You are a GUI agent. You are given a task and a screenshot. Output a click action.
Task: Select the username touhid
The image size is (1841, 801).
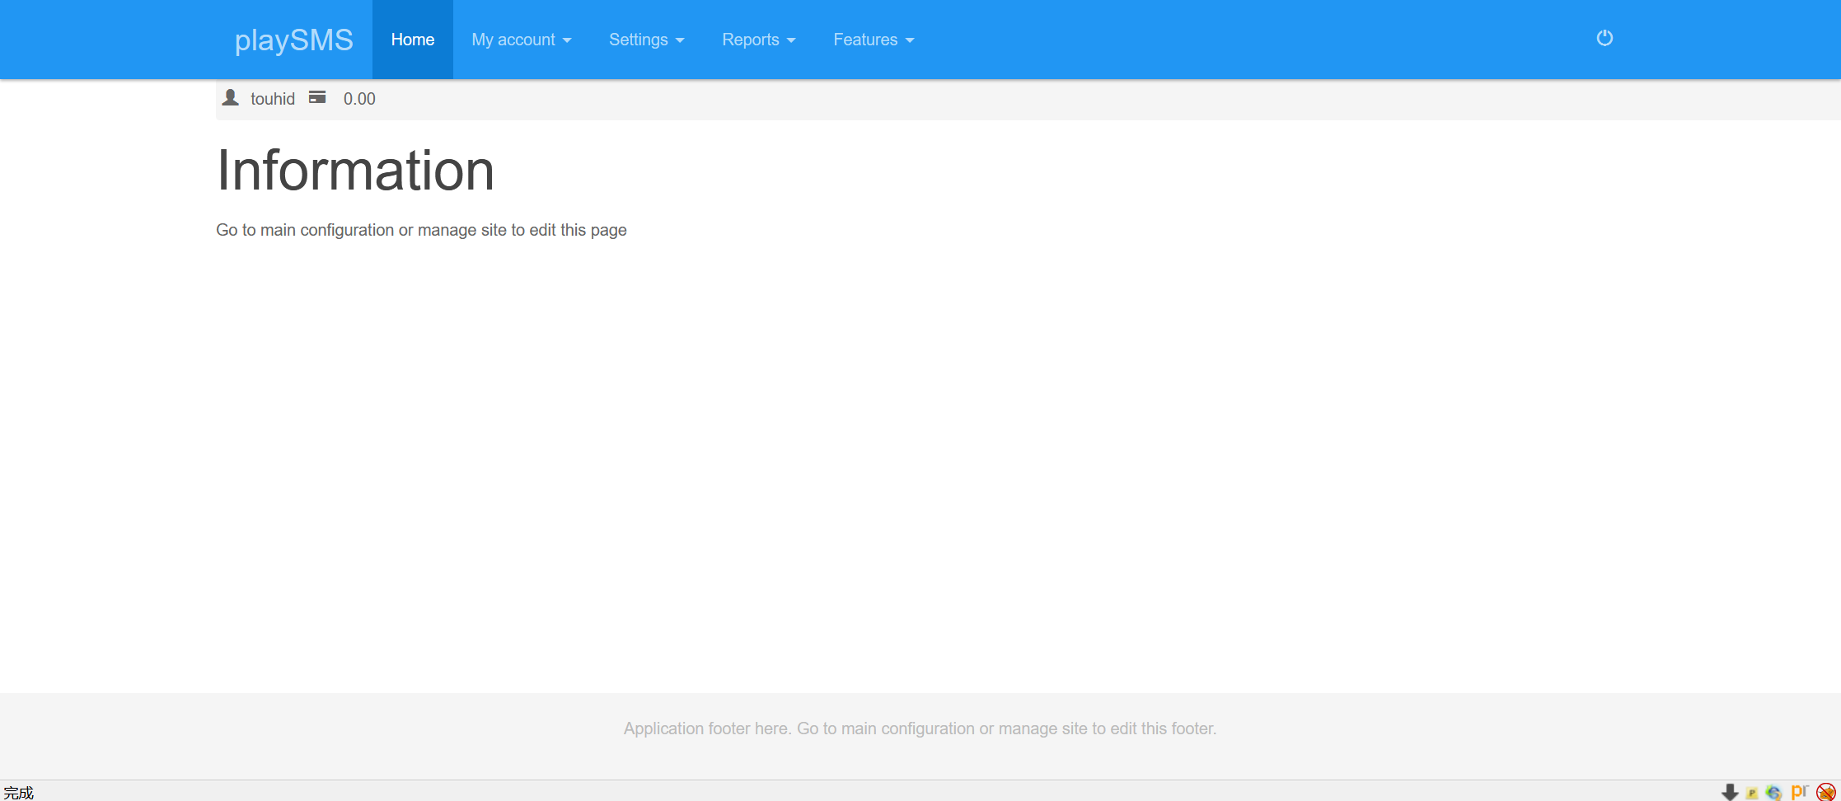tap(273, 99)
